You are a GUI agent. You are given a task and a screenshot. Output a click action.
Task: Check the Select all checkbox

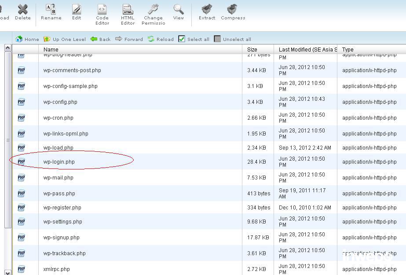point(182,39)
